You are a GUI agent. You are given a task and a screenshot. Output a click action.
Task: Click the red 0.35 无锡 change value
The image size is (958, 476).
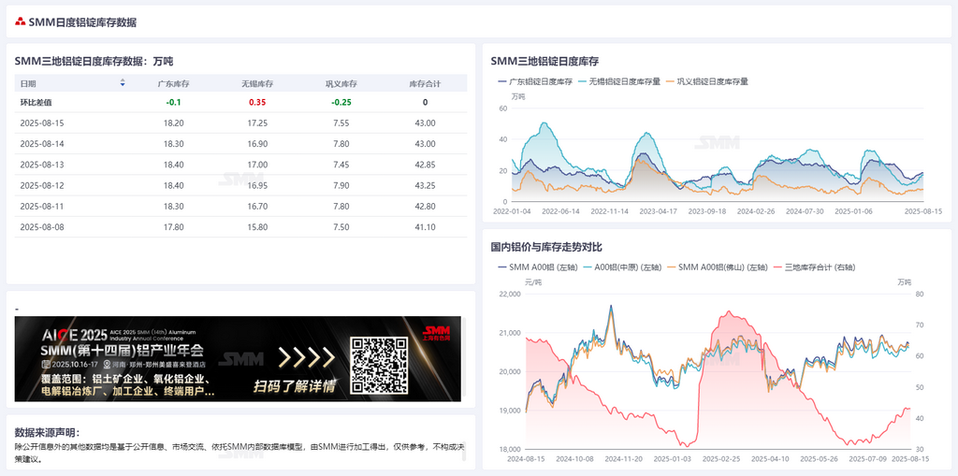(x=257, y=102)
